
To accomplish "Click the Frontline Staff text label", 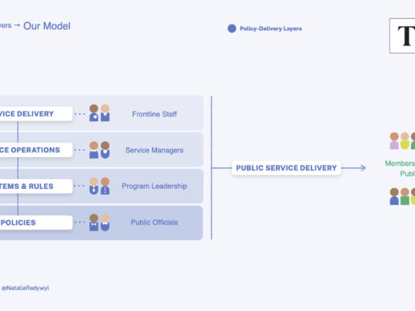I will click(x=155, y=114).
